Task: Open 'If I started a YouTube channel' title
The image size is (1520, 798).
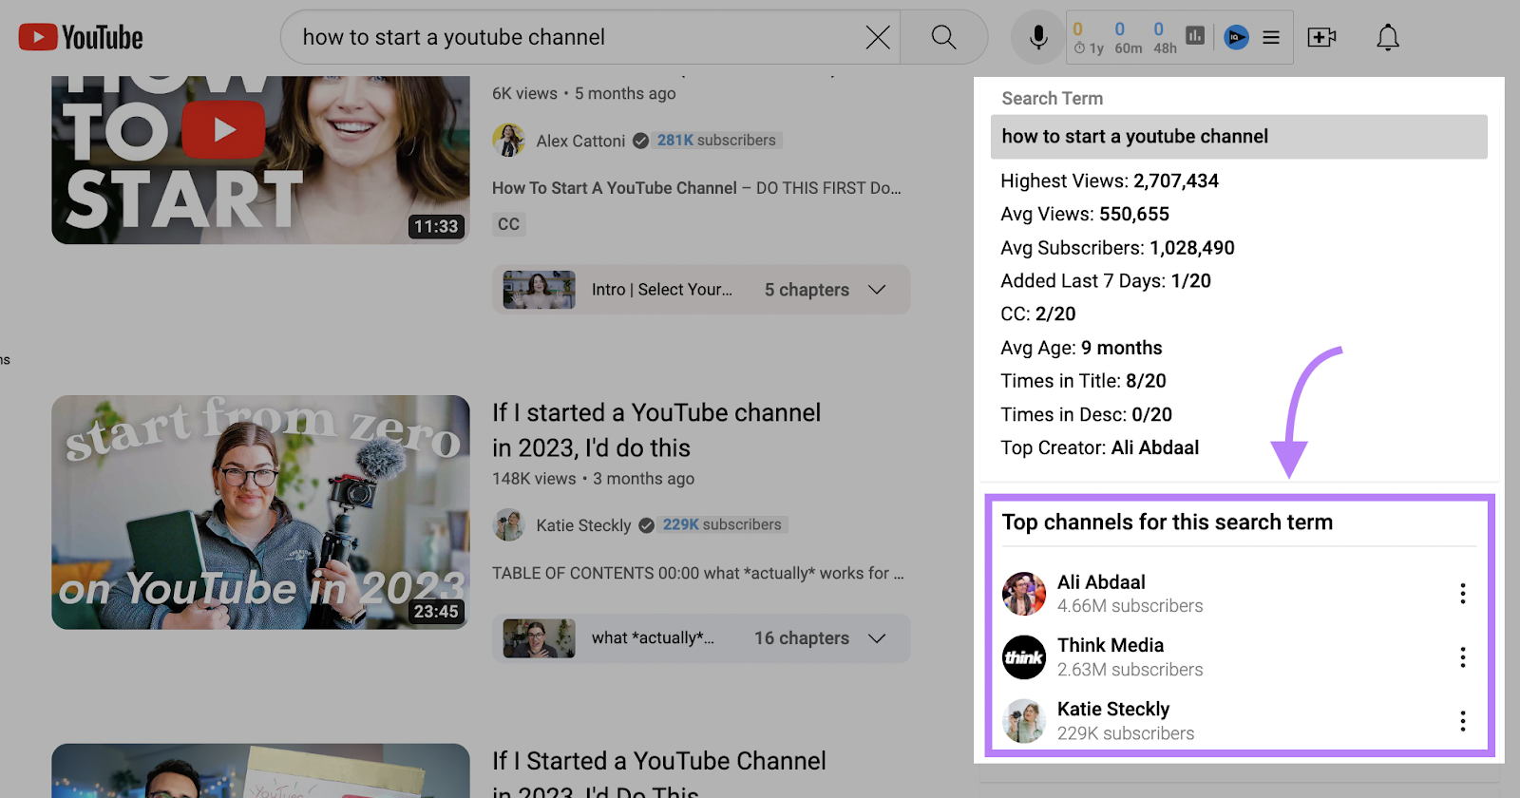Action: [656, 430]
